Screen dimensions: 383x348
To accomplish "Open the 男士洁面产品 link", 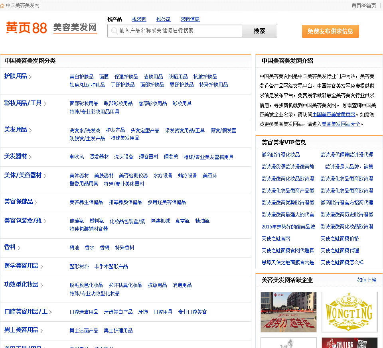I will [84, 330].
